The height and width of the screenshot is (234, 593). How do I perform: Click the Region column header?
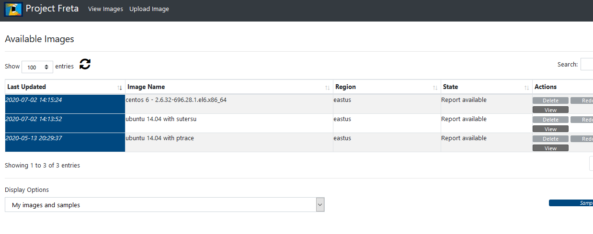coord(387,87)
